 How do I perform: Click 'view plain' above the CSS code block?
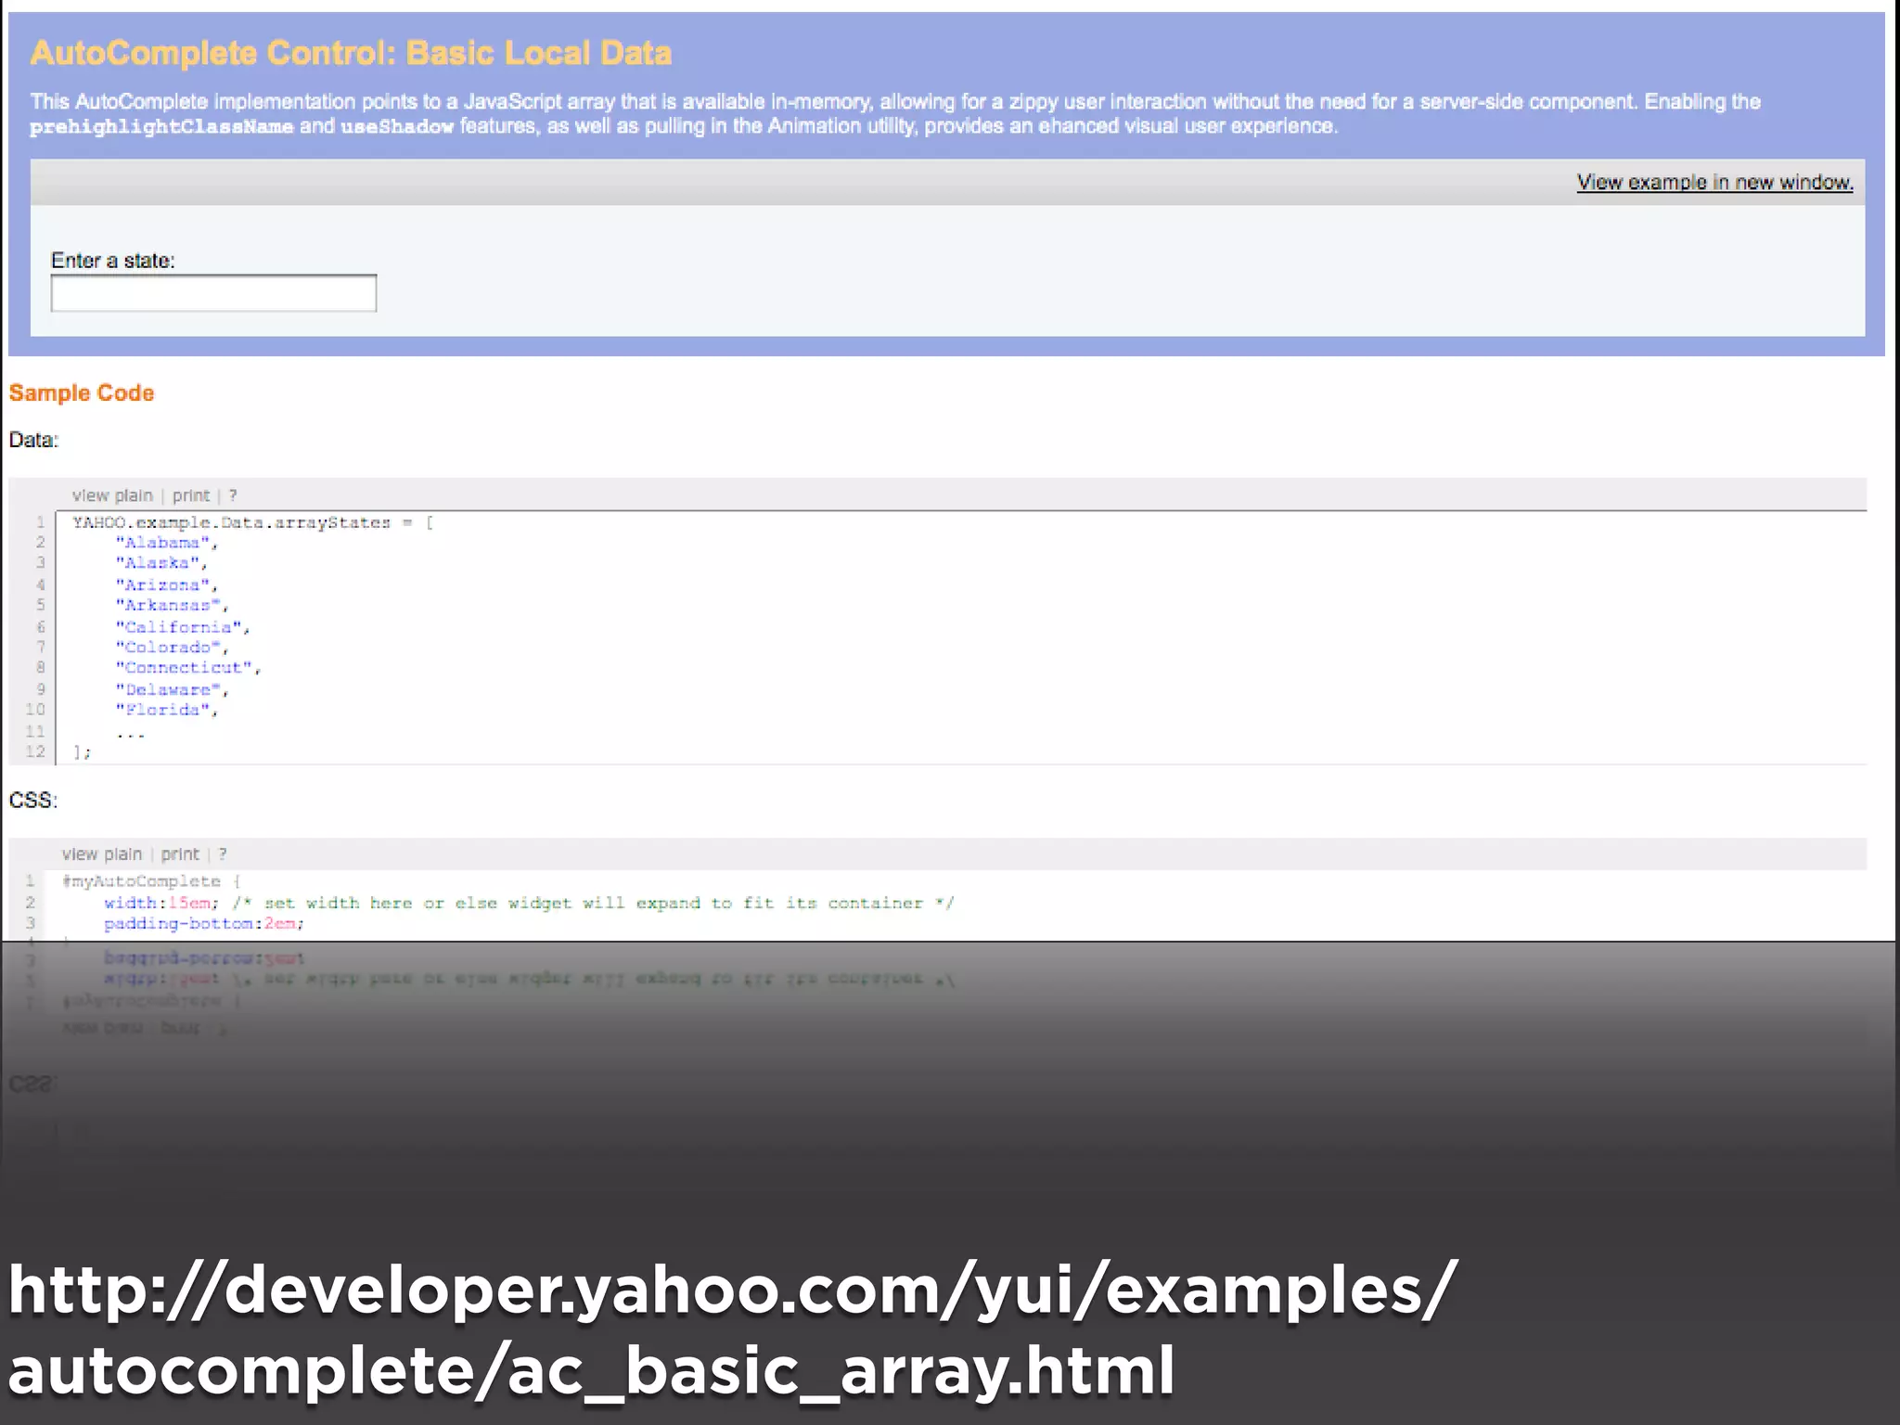pos(102,854)
